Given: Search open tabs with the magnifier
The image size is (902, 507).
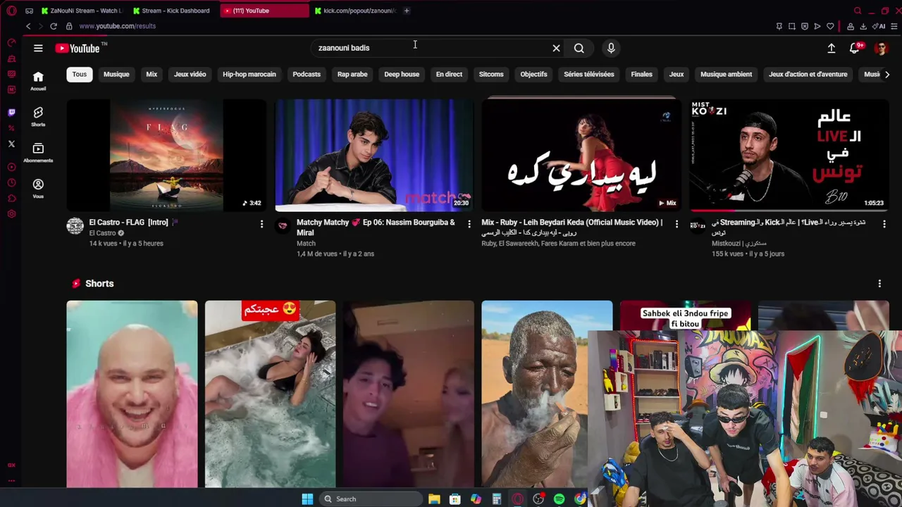Looking at the screenshot, I should (858, 11).
